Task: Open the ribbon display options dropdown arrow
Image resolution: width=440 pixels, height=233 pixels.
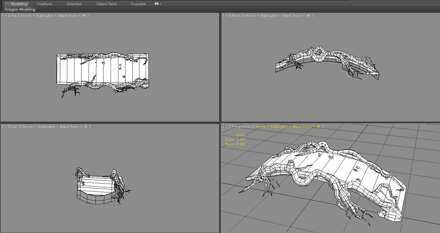Action: tap(160, 4)
